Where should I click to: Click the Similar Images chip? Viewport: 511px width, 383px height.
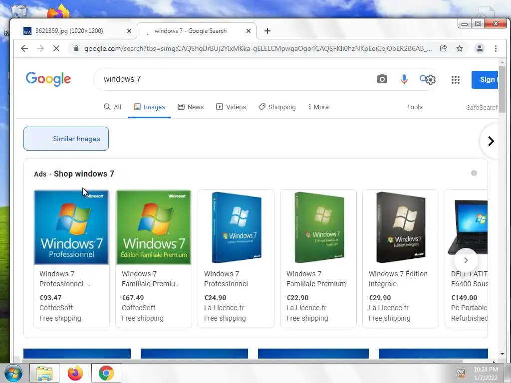click(66, 139)
